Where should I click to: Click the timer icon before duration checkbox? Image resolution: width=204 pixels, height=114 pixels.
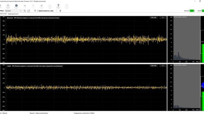click(35, 11)
